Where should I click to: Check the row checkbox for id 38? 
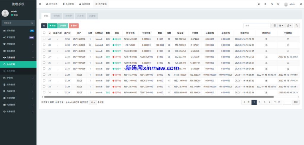pyautogui.click(x=44, y=51)
